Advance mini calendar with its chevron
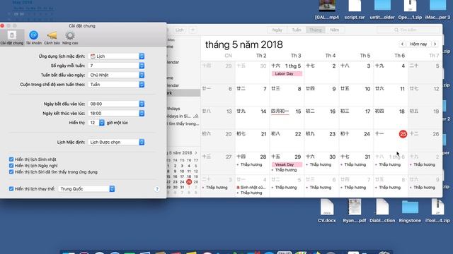This screenshot has width=453, height=254. pyautogui.click(x=196, y=153)
